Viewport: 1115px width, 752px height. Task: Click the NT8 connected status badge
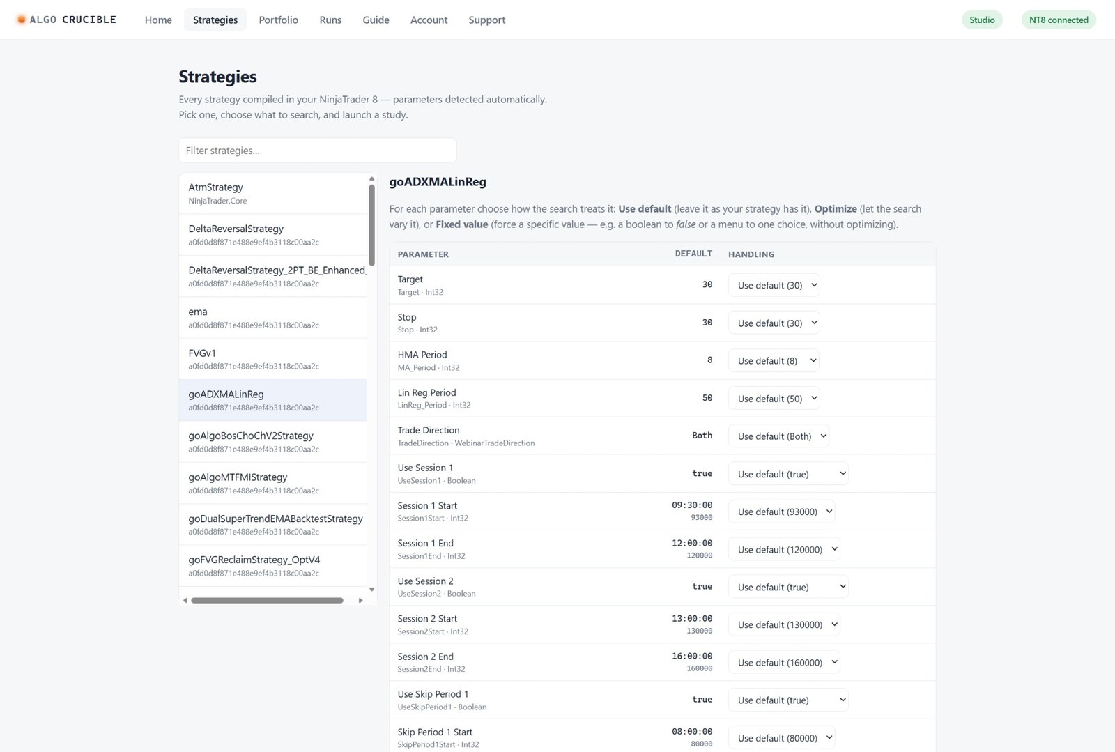click(x=1059, y=20)
